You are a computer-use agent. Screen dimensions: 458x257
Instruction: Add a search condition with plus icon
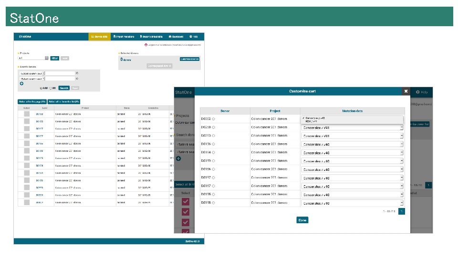point(21,84)
